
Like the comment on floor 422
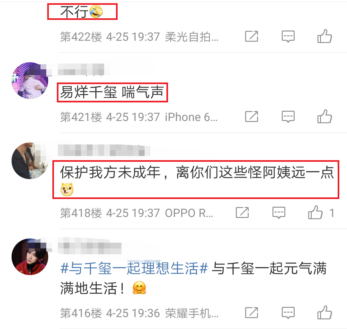325,36
